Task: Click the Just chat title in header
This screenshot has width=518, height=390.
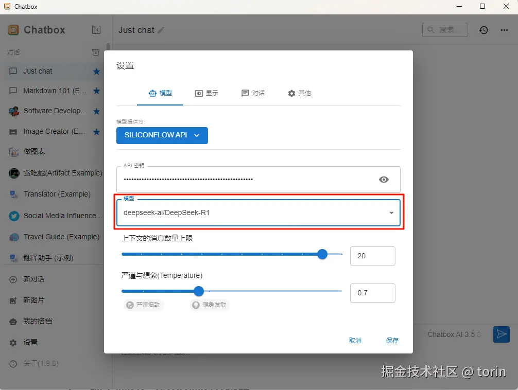Action: [136, 30]
